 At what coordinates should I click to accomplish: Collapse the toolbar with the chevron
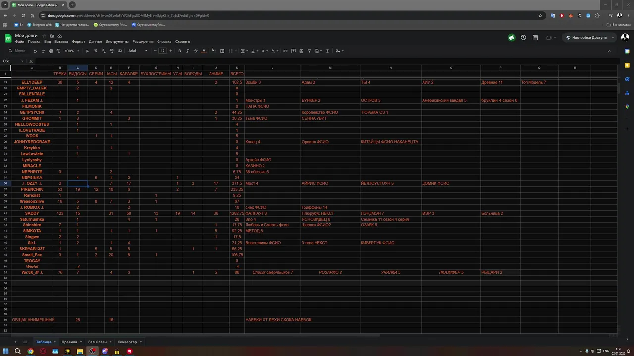(609, 51)
